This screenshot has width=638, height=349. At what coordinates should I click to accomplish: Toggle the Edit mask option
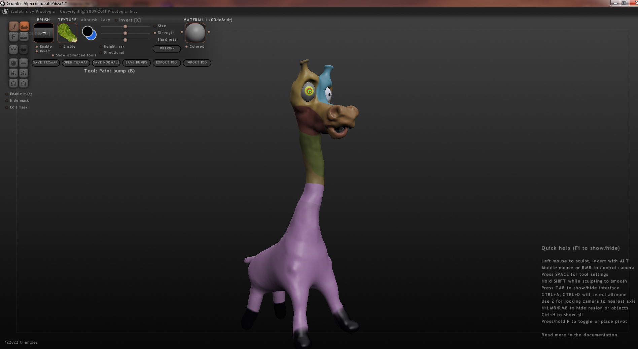[16, 107]
